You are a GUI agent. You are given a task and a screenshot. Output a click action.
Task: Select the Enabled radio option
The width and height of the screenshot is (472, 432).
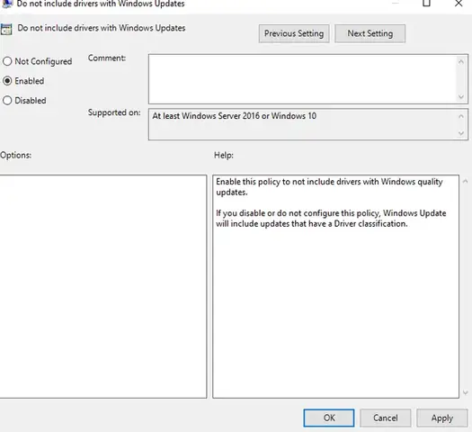tap(7, 81)
